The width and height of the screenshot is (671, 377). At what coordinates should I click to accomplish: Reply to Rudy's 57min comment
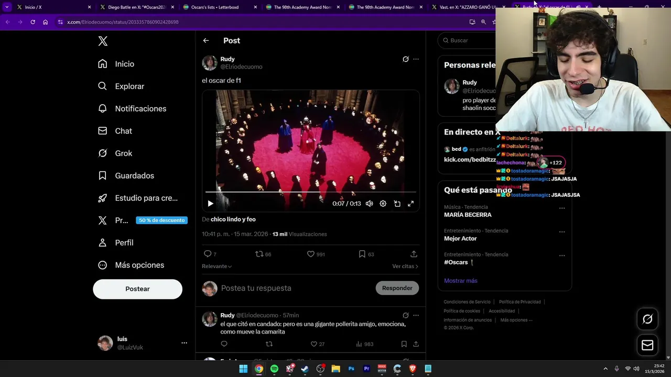pyautogui.click(x=224, y=344)
